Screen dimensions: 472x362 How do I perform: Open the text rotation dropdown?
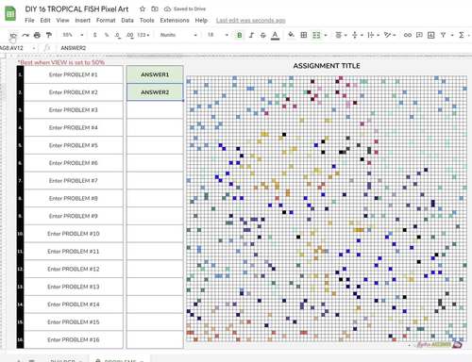click(x=390, y=35)
